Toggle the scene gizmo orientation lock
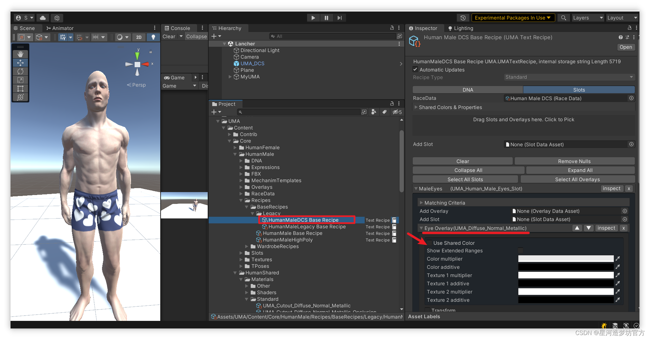 (x=150, y=52)
